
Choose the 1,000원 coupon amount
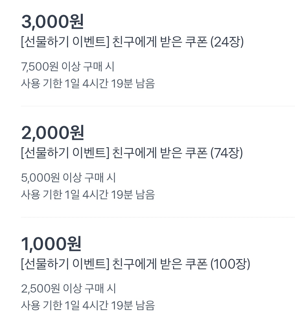coord(51,244)
